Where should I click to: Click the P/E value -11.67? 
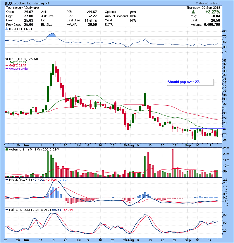(92, 12)
